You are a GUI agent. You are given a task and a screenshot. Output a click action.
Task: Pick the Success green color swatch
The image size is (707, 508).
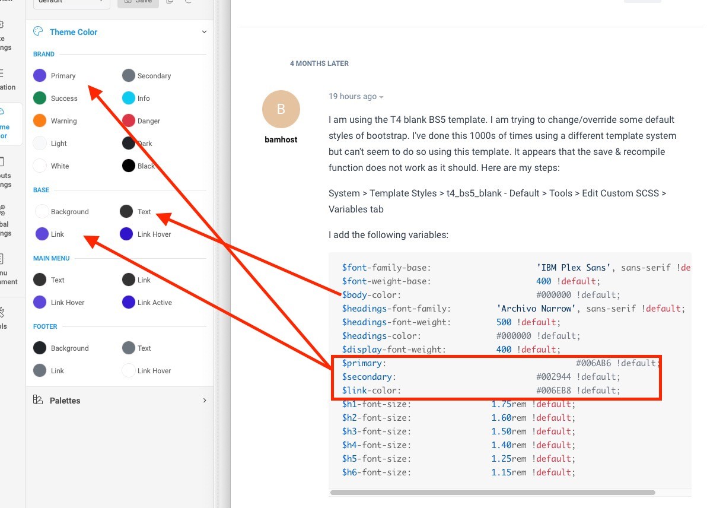tap(40, 98)
